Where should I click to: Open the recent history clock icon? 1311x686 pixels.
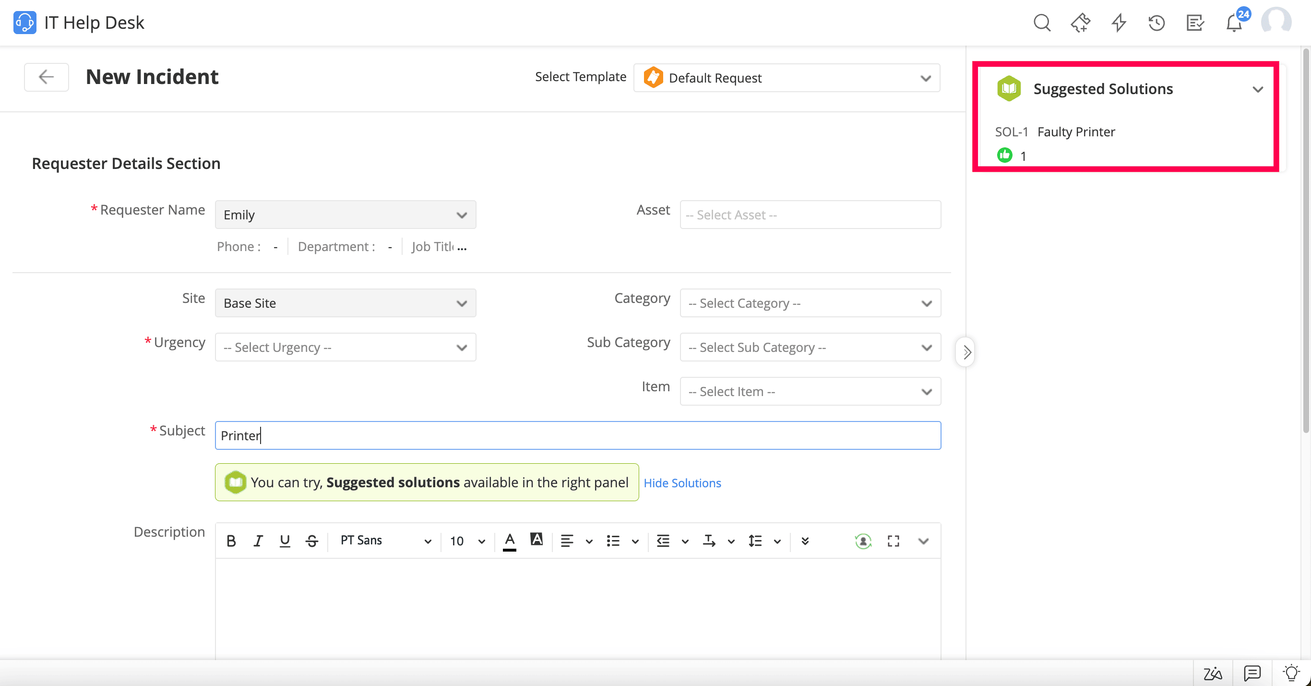1156,23
